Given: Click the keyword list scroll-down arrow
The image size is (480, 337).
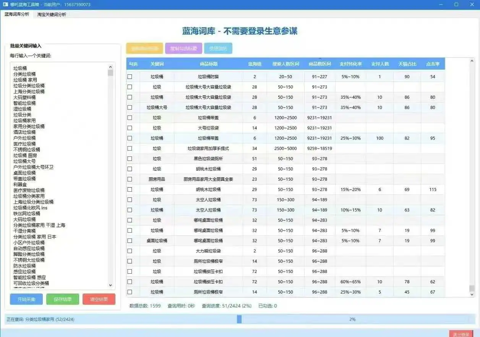Looking at the screenshot, I should (x=110, y=285).
